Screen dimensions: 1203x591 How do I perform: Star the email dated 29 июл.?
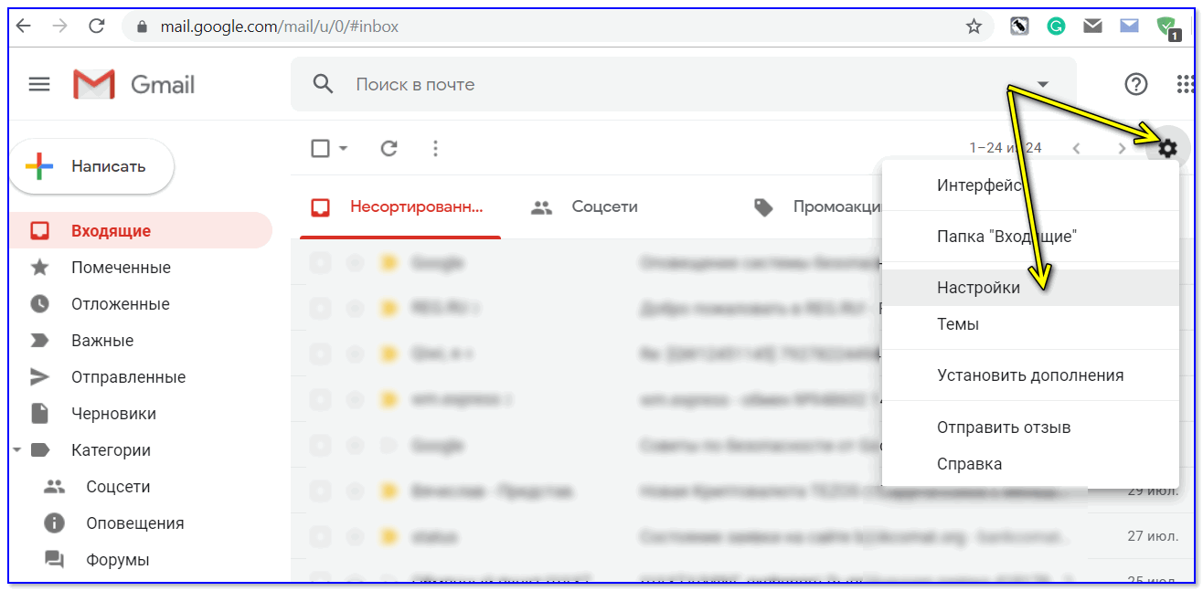355,491
